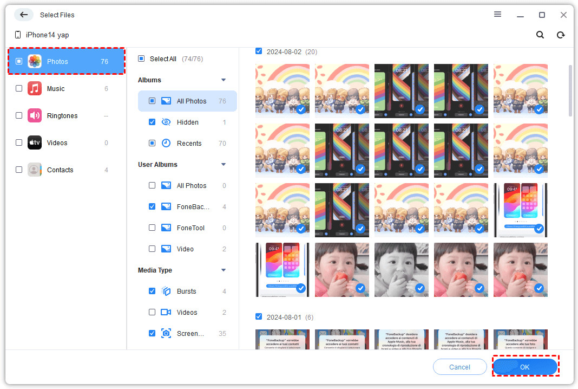This screenshot has height=389, width=578.
Task: Enable the Videos media type checkbox
Action: click(152, 312)
